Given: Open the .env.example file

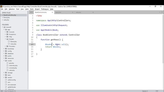Looking at the screenshot, I should [x=12, y=85].
